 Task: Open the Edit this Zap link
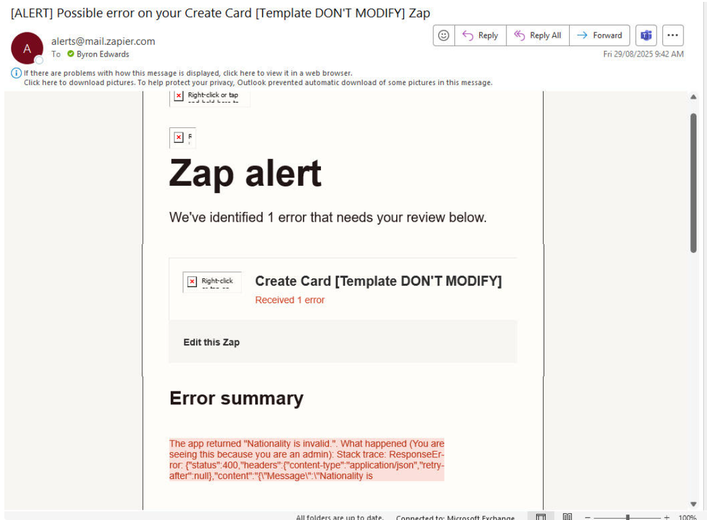tap(211, 342)
